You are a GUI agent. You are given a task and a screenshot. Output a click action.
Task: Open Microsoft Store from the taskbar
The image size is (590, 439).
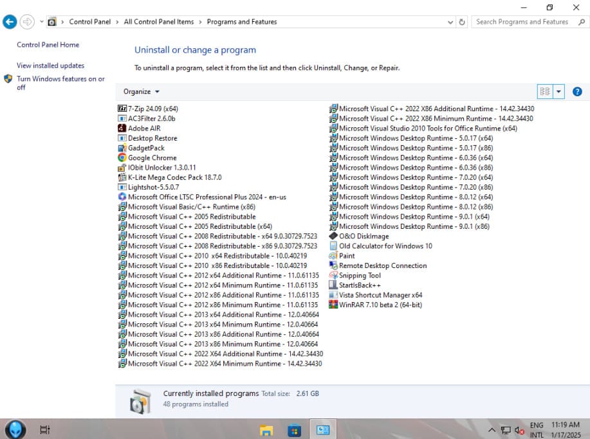[x=294, y=429]
